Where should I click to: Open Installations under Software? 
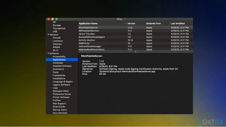pyautogui.click(x=59, y=78)
